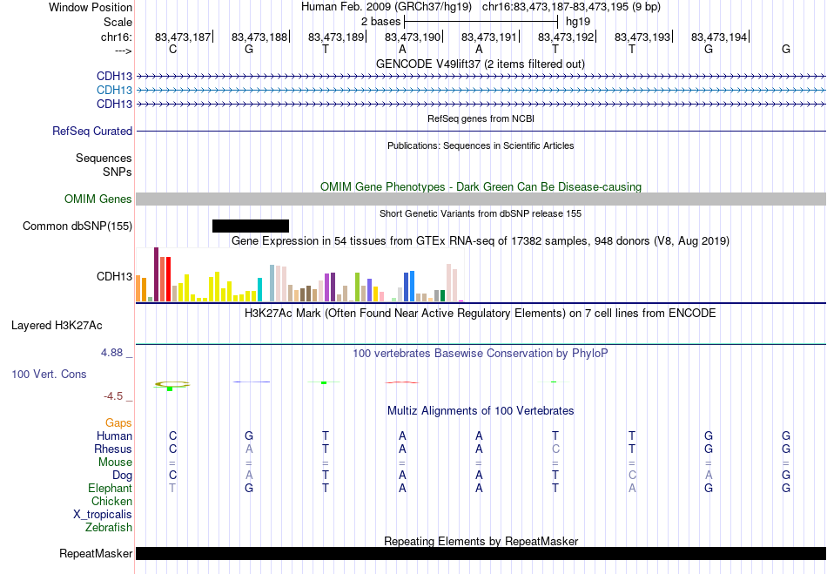Click the gray OMIM Genes track bar
Viewport: 827px width, 574px height.
tap(481, 199)
